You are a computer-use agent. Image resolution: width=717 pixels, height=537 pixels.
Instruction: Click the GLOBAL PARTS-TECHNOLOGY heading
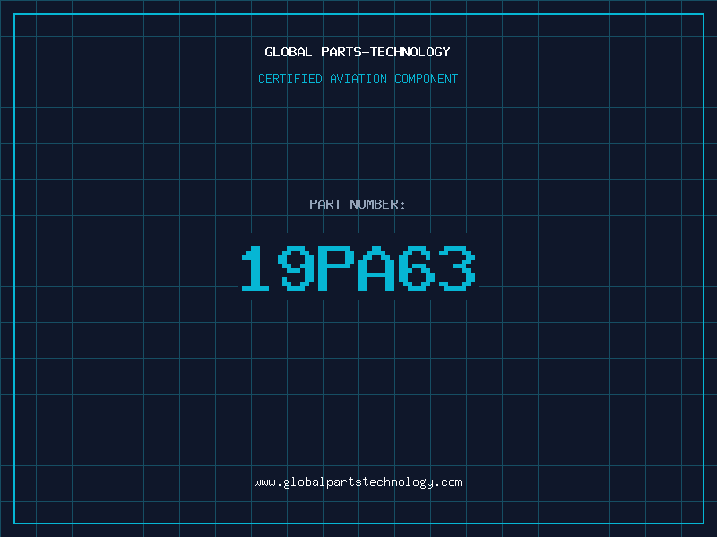(x=358, y=52)
